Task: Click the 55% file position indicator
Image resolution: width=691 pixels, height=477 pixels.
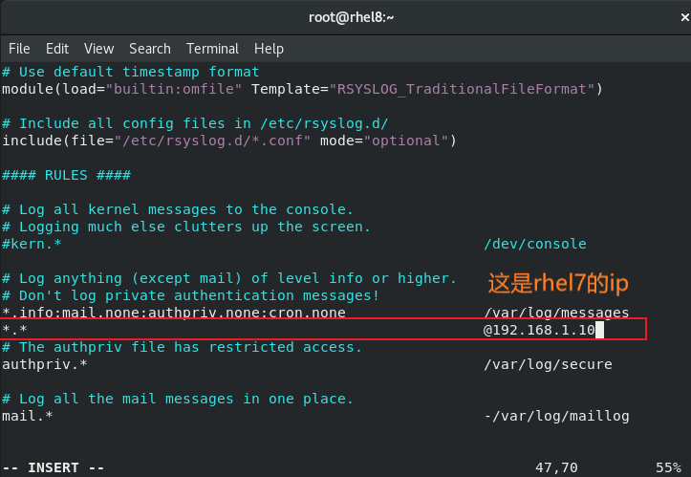Action: [x=668, y=467]
